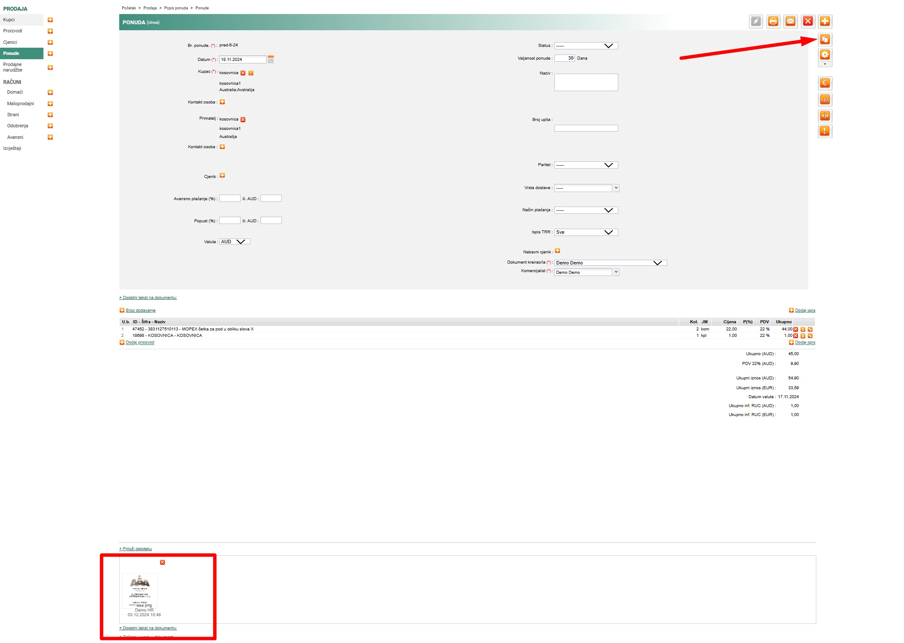Select Prodajne narudžbe menu item
904x643 pixels.
[x=13, y=67]
